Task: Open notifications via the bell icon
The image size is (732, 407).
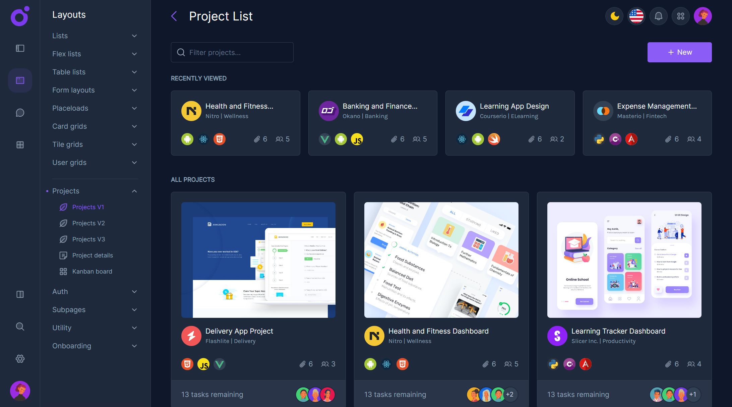Action: (658, 16)
